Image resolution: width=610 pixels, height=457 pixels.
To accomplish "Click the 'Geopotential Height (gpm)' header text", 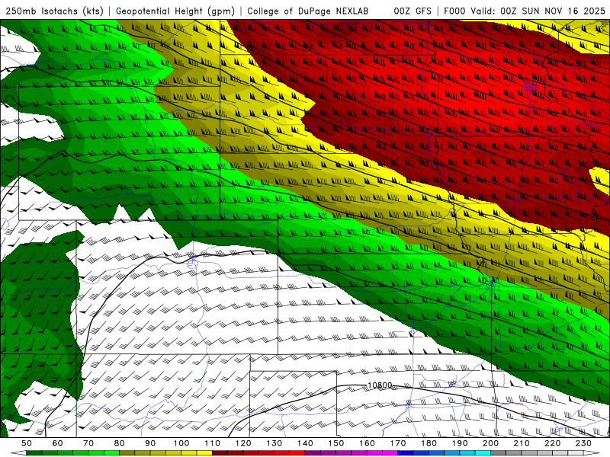I will [x=175, y=11].
